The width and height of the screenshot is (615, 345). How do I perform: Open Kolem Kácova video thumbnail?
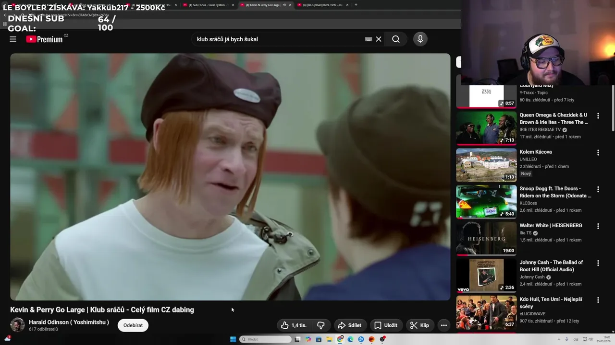(x=486, y=165)
